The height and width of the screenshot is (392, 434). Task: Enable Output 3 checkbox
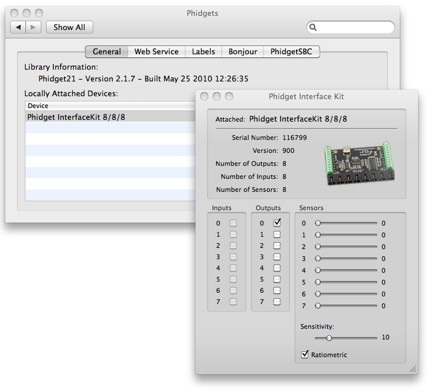pos(277,257)
